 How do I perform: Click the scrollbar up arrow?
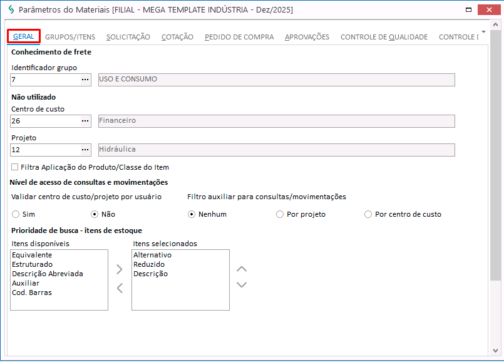(495, 24)
